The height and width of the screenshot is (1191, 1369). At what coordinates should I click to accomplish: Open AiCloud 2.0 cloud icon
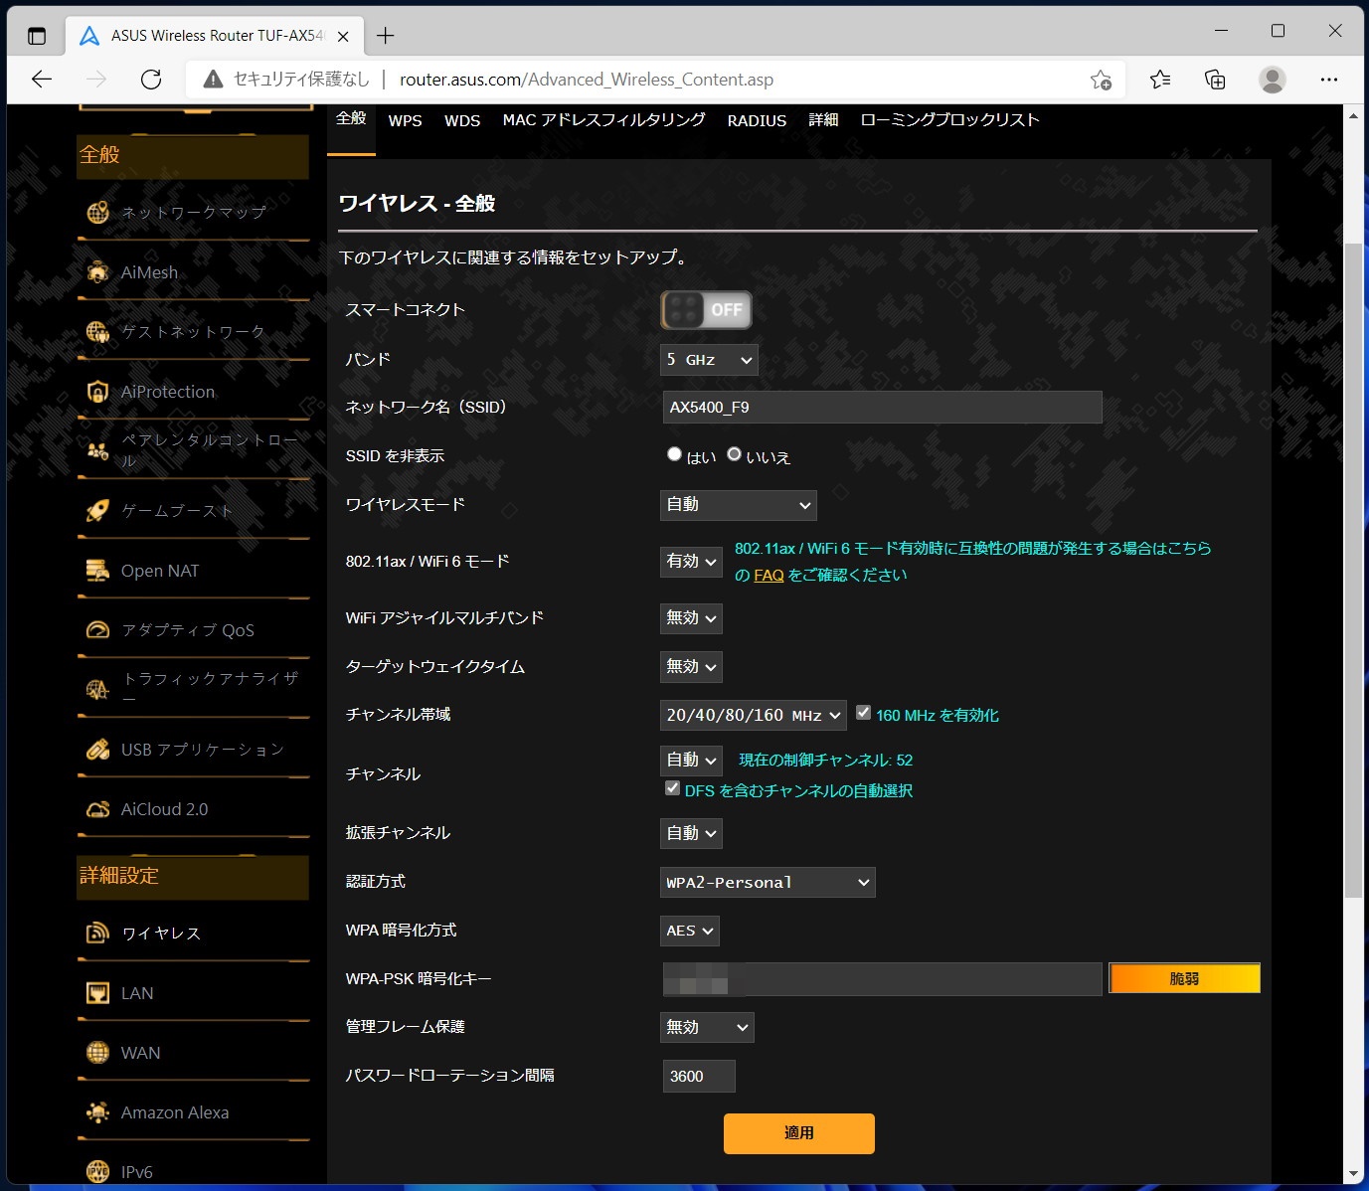click(97, 809)
